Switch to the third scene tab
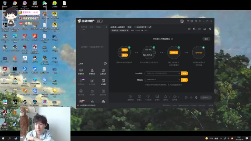Screen dimensions: 251x141 pyautogui.click(x=98, y=27)
